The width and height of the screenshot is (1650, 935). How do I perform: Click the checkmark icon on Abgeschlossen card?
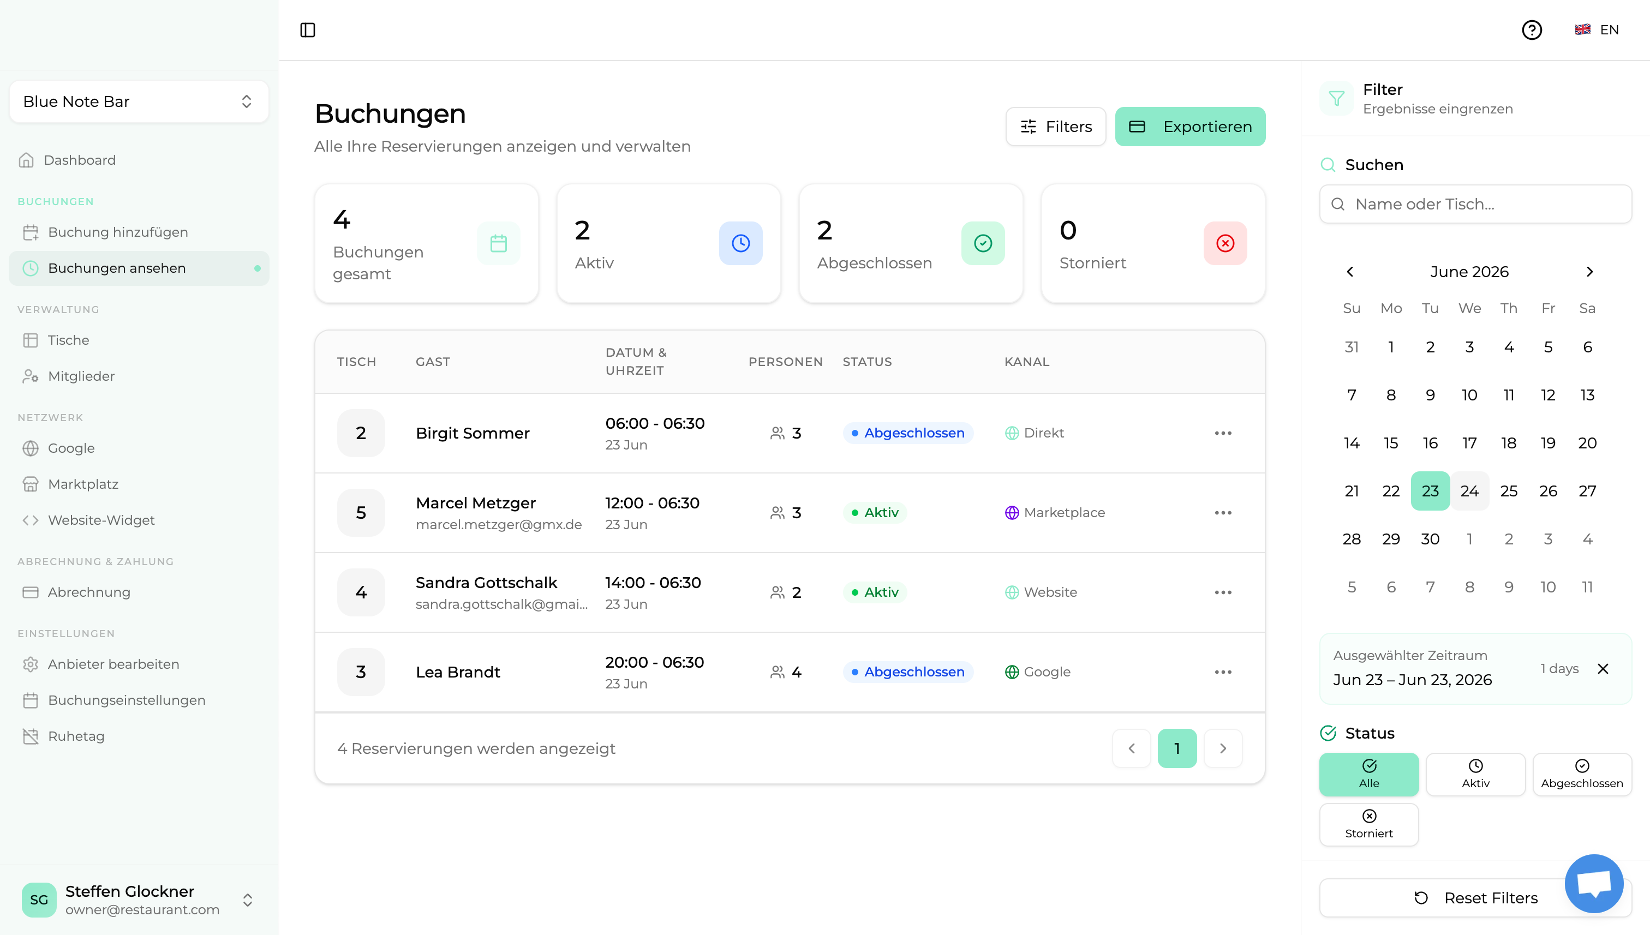[983, 243]
